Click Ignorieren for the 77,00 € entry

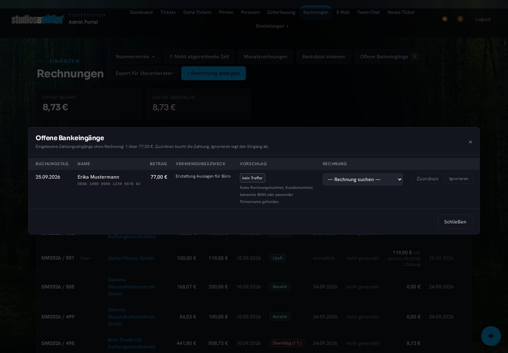pos(459,179)
